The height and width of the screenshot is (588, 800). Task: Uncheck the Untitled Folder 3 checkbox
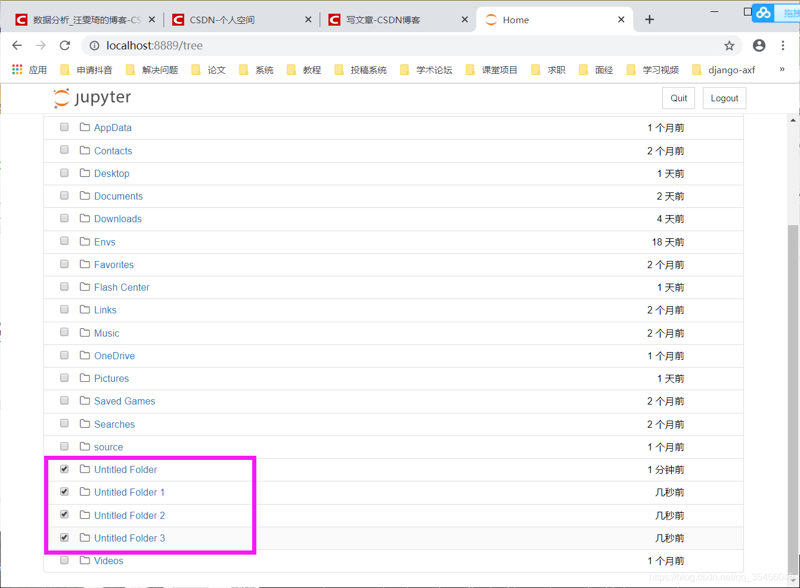pyautogui.click(x=64, y=537)
